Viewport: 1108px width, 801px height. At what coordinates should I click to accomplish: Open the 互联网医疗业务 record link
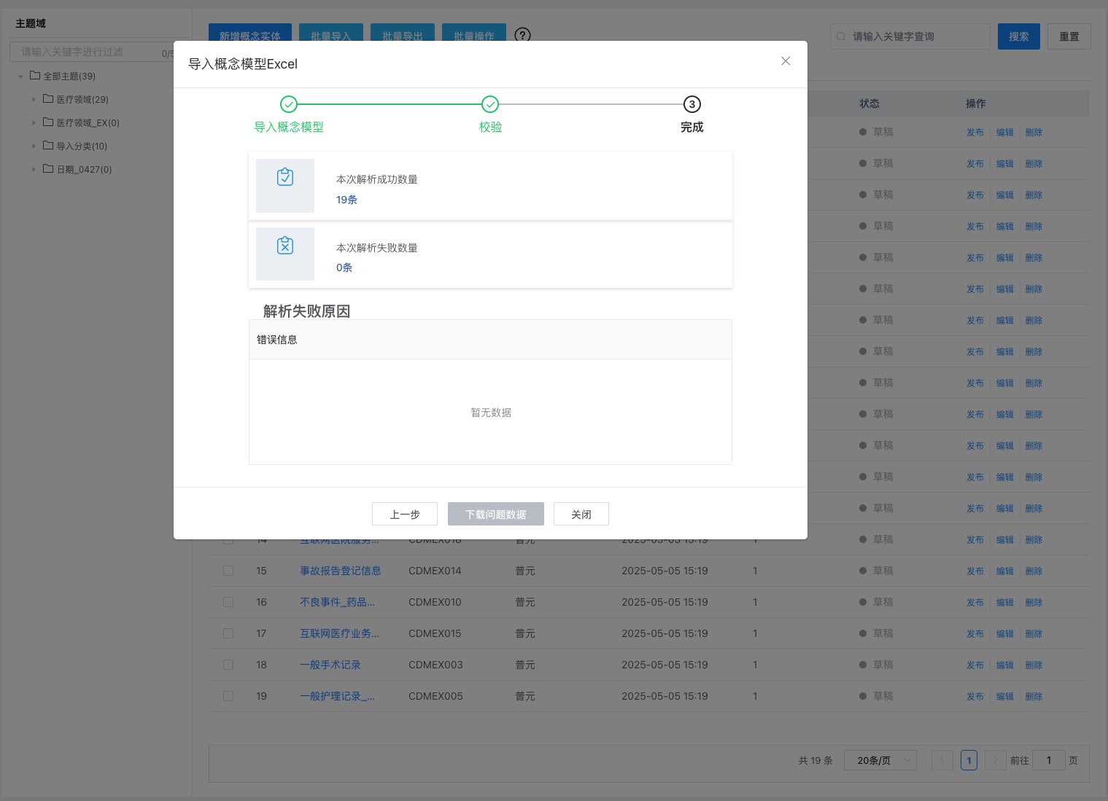(x=339, y=633)
